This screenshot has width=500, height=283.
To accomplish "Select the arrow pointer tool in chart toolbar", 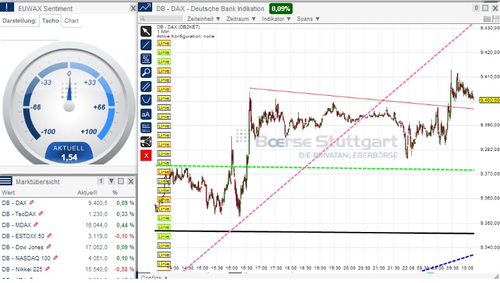I will 146,31.
